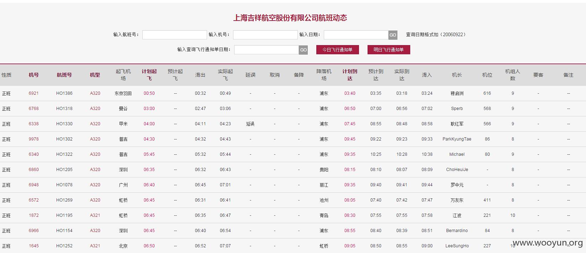The height and width of the screenshot is (253, 586).
Task: Select flight number HO1154
Action: pos(64,231)
